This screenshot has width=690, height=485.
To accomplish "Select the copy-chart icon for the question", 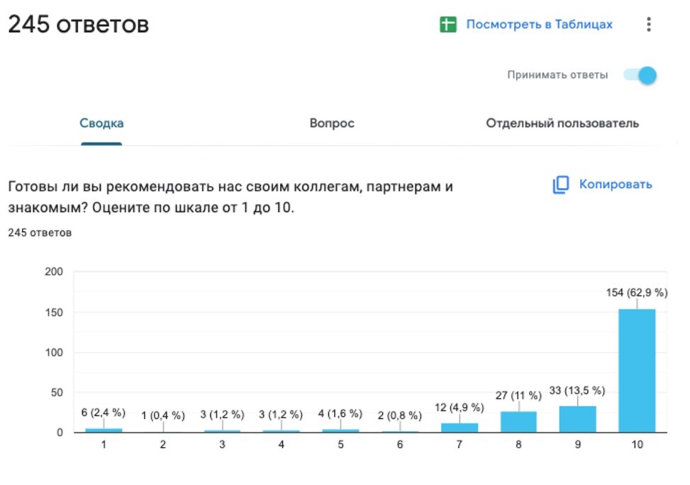I will [560, 184].
